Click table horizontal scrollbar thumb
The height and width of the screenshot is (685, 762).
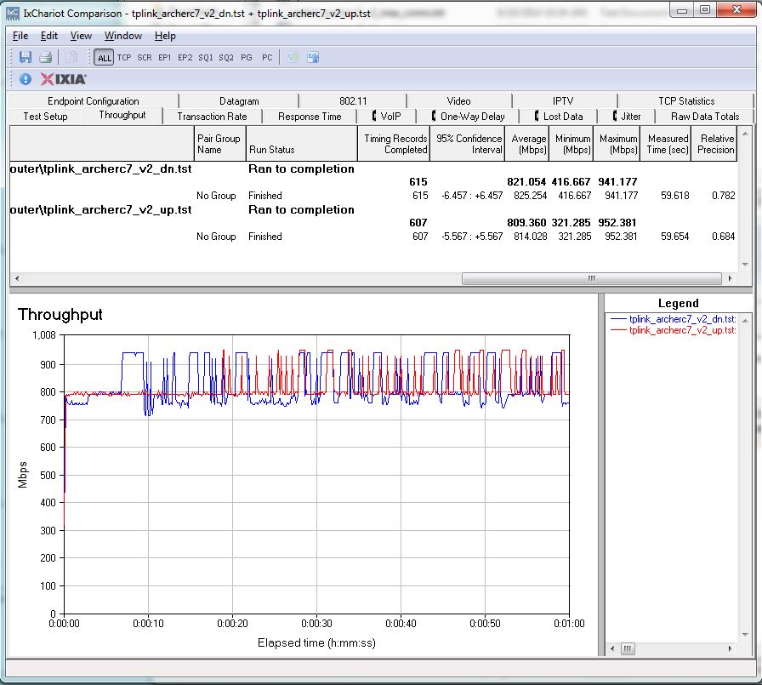coord(591,278)
